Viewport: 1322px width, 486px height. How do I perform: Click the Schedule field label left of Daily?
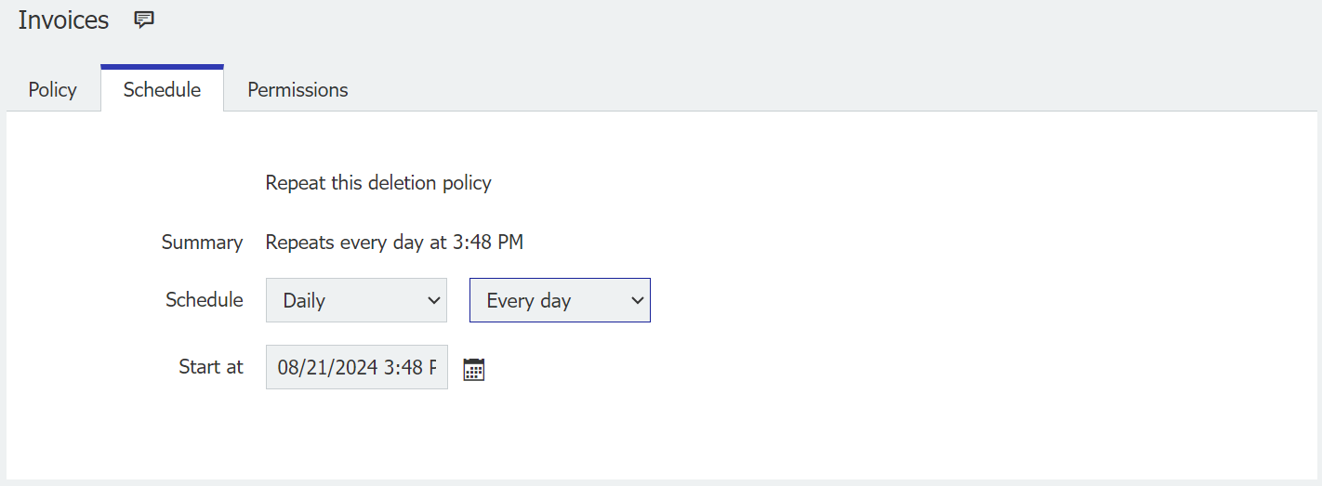205,300
